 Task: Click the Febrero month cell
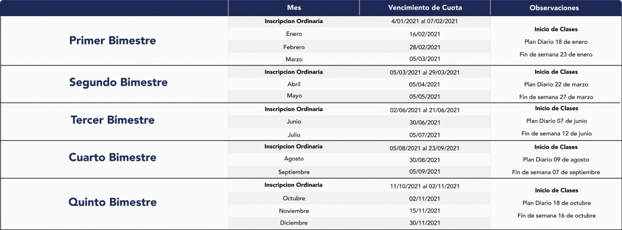(294, 47)
